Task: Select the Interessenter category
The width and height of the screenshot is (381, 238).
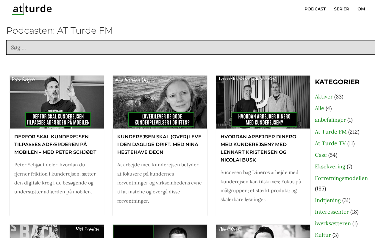Action: (332, 212)
